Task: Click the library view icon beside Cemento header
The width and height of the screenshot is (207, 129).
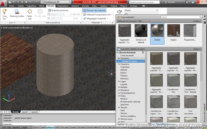Action: tap(119, 49)
